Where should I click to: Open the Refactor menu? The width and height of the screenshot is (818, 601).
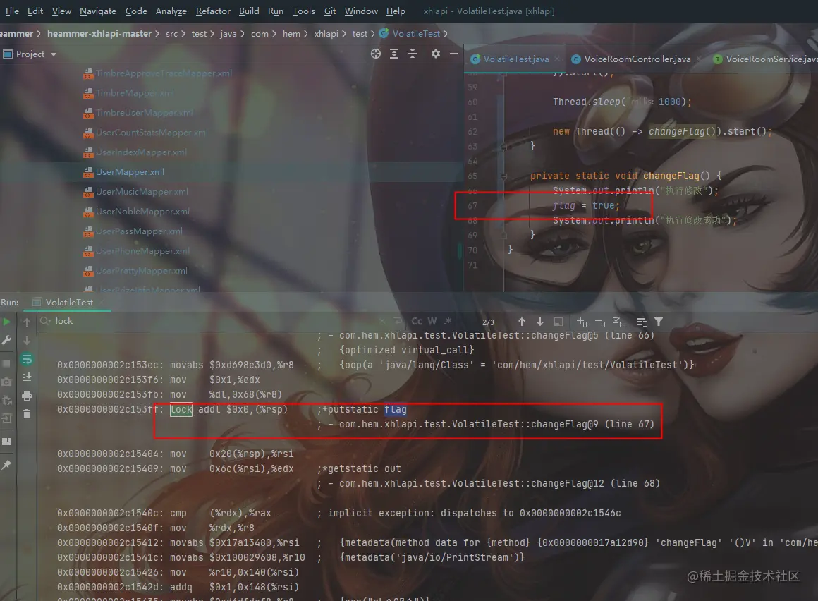click(x=213, y=11)
